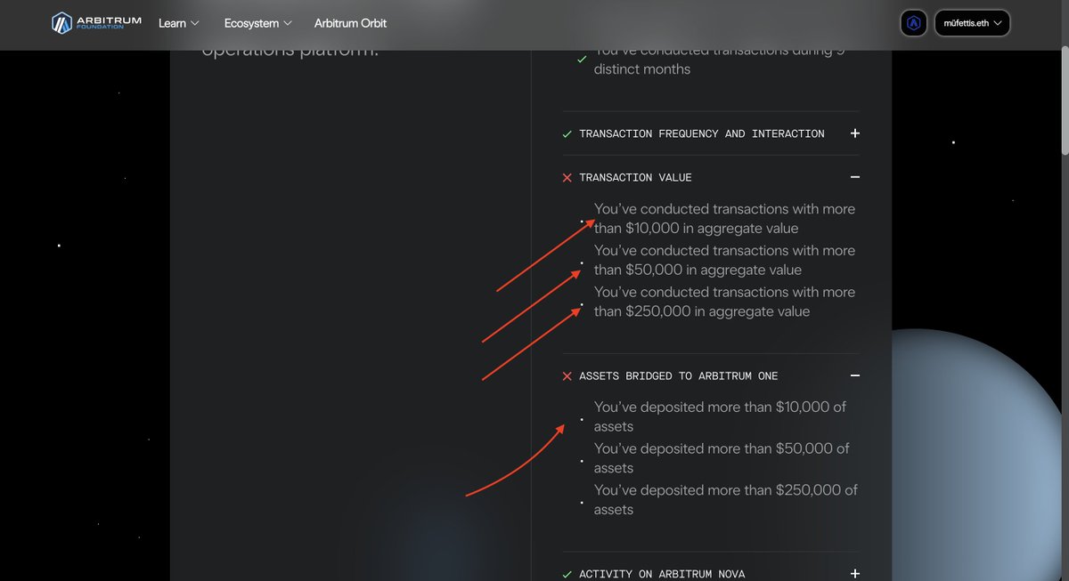1069x581 pixels.
Task: Click deposited more than $10,000 criterion
Action: click(x=721, y=416)
